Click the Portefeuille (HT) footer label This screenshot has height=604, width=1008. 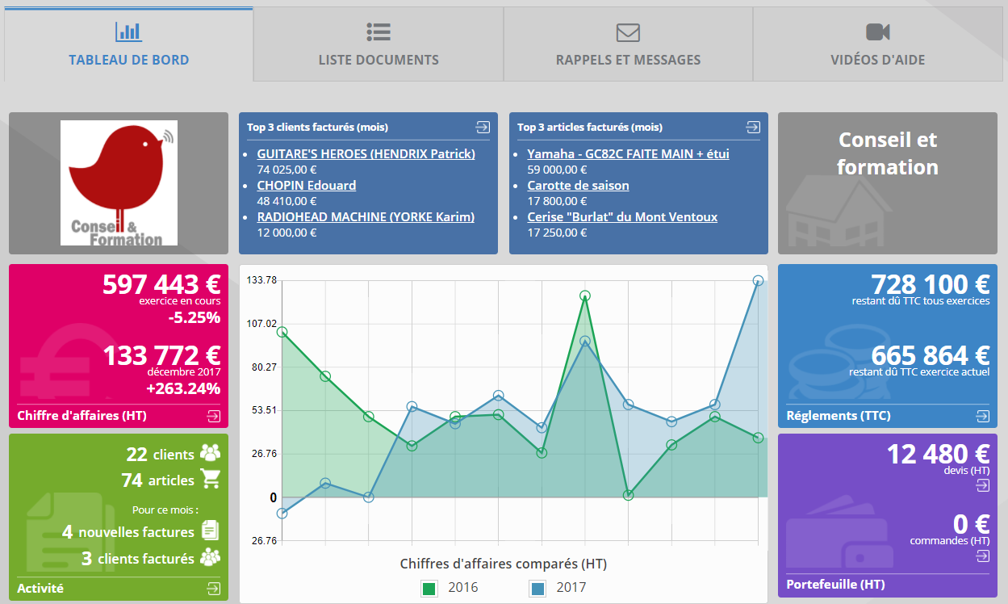[835, 584]
